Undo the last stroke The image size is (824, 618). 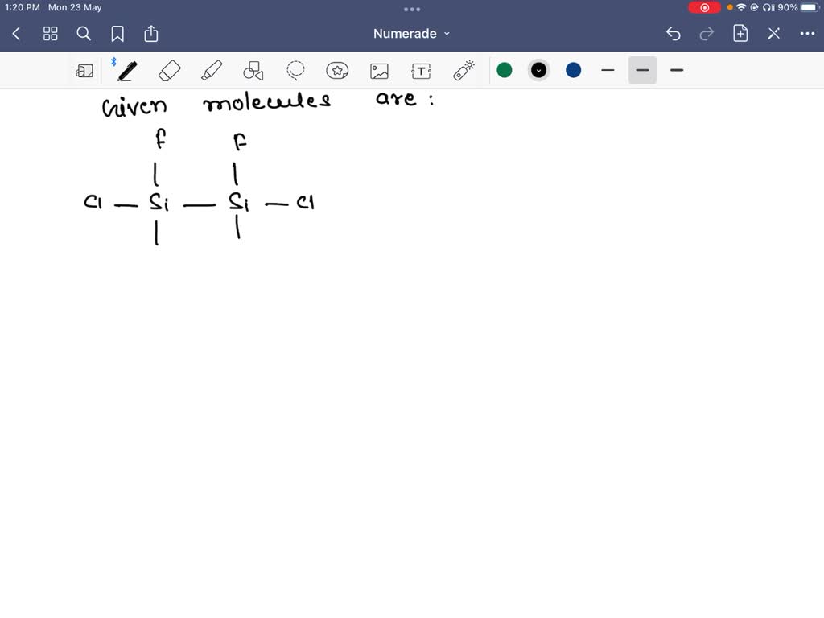point(674,33)
